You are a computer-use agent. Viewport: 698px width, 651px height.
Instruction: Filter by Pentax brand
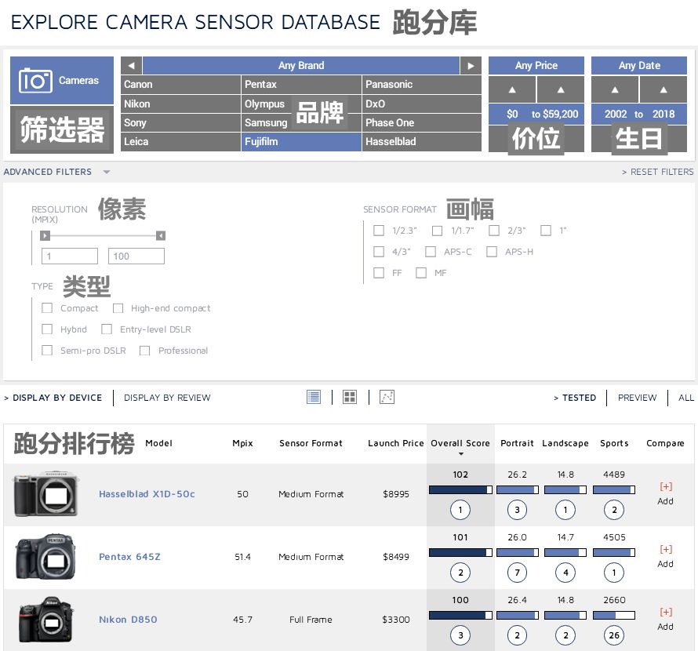[x=301, y=85]
